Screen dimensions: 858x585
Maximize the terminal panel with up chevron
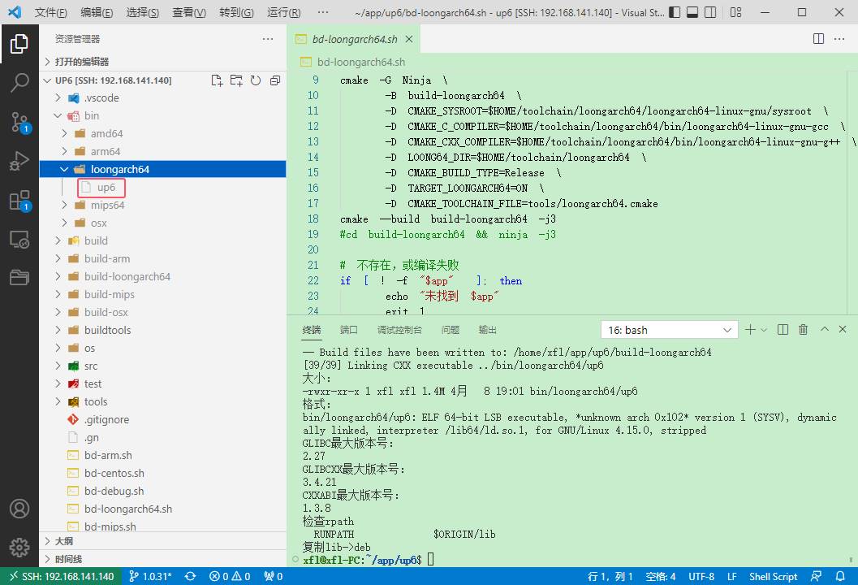[824, 329]
